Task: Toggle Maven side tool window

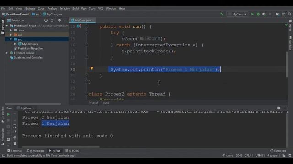Action: [290, 26]
